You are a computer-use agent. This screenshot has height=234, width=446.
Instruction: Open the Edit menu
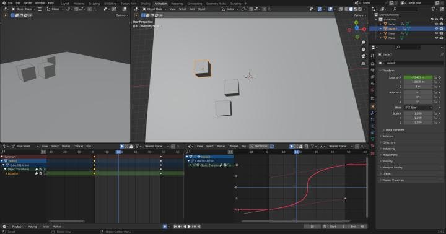[18, 3]
